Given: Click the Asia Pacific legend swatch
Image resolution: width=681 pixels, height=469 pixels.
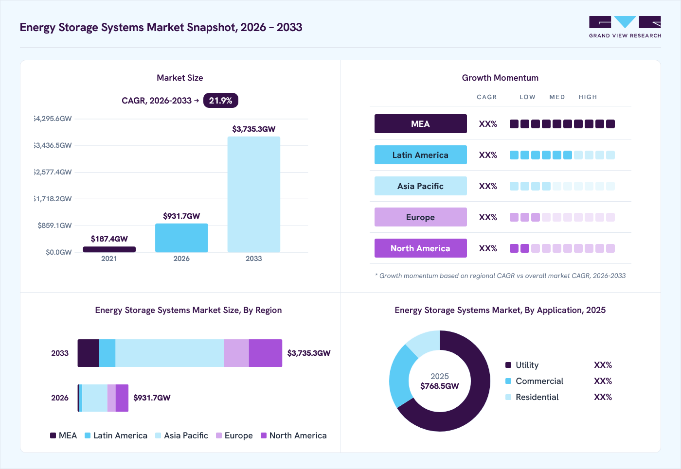Looking at the screenshot, I should (158, 435).
